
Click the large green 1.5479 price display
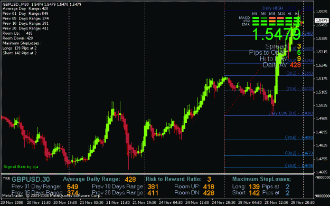point(276,34)
